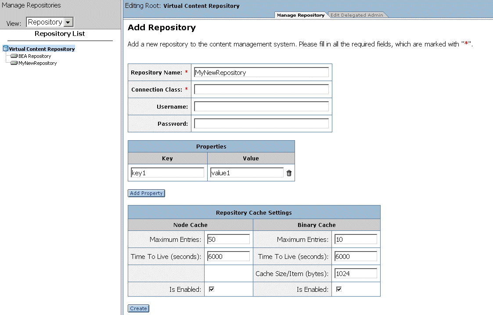Screen dimensions: 493x315
Task: Click Binary Cache Maximum Entries field
Action: (356, 239)
